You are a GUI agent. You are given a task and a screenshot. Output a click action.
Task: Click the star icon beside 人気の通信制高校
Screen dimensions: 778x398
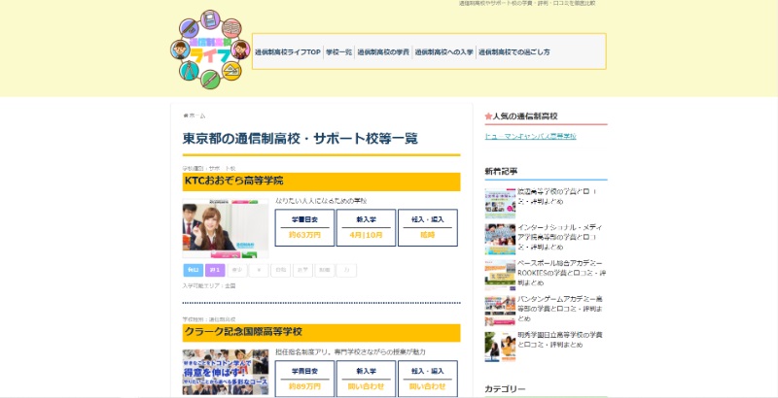pos(488,116)
